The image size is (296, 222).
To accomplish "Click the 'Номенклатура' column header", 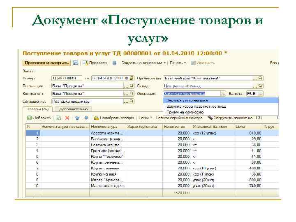I will (x=108, y=127).
